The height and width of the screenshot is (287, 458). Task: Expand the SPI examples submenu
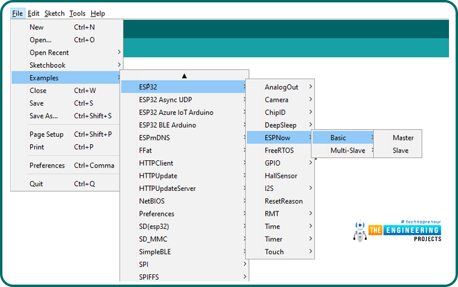(x=185, y=265)
